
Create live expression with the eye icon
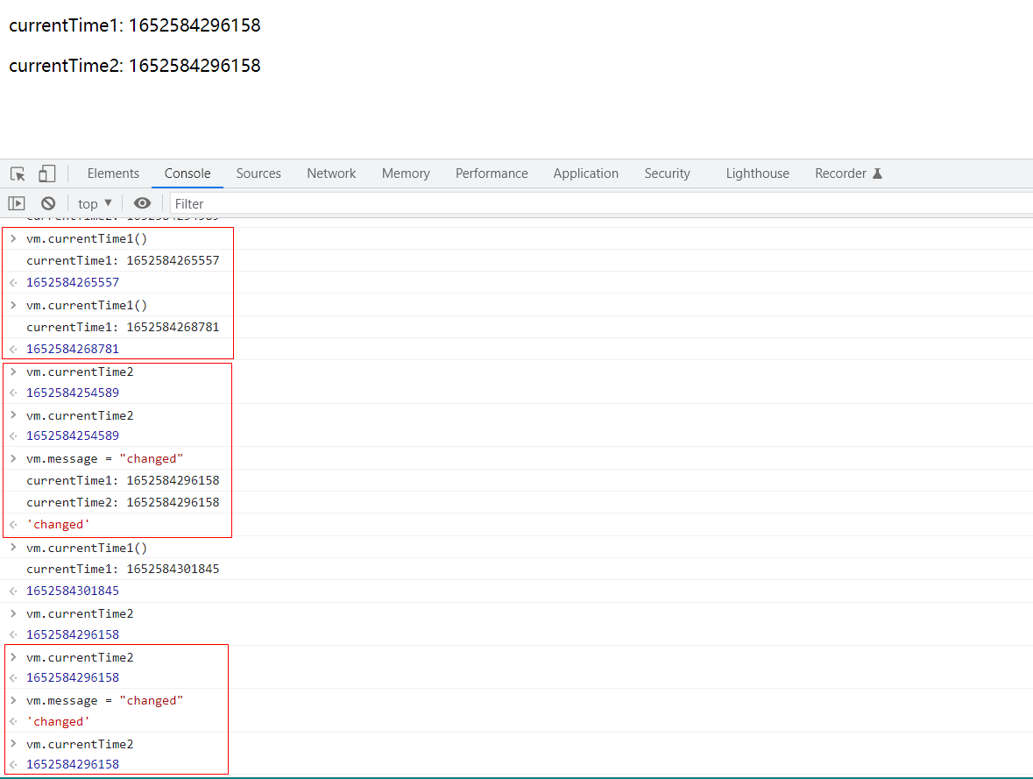tap(142, 203)
